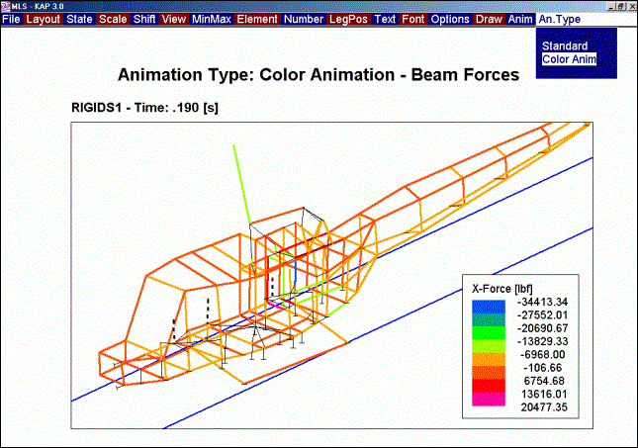638x448 pixels.
Task: Select the Shift menu
Action: point(144,19)
